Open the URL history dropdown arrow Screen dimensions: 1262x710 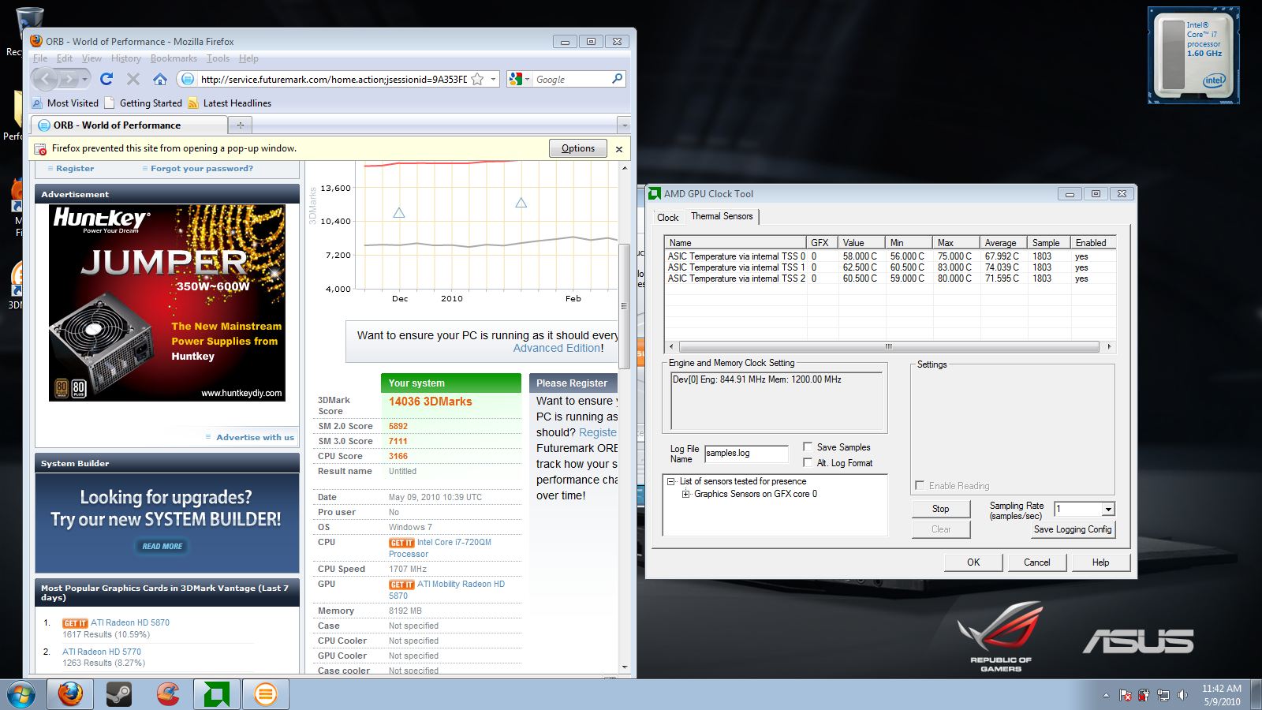click(x=493, y=79)
